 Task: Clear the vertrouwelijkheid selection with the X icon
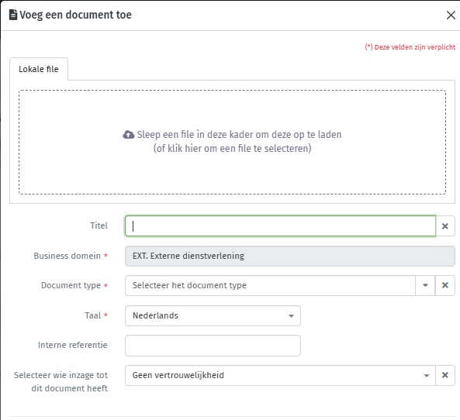click(x=445, y=375)
